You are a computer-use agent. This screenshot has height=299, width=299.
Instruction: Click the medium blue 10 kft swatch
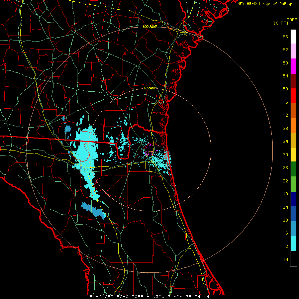pyautogui.click(x=293, y=214)
